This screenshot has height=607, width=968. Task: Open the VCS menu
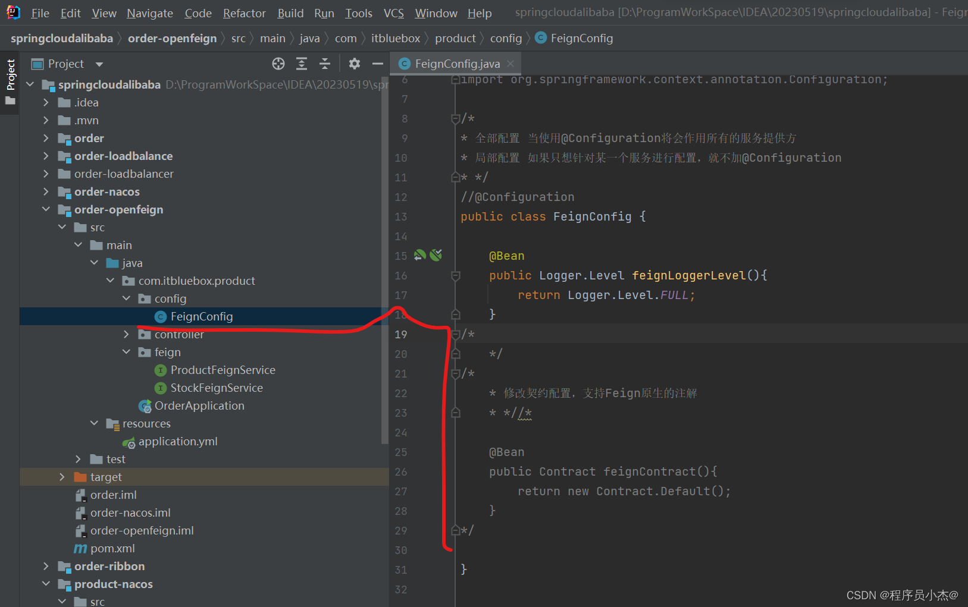(x=393, y=13)
